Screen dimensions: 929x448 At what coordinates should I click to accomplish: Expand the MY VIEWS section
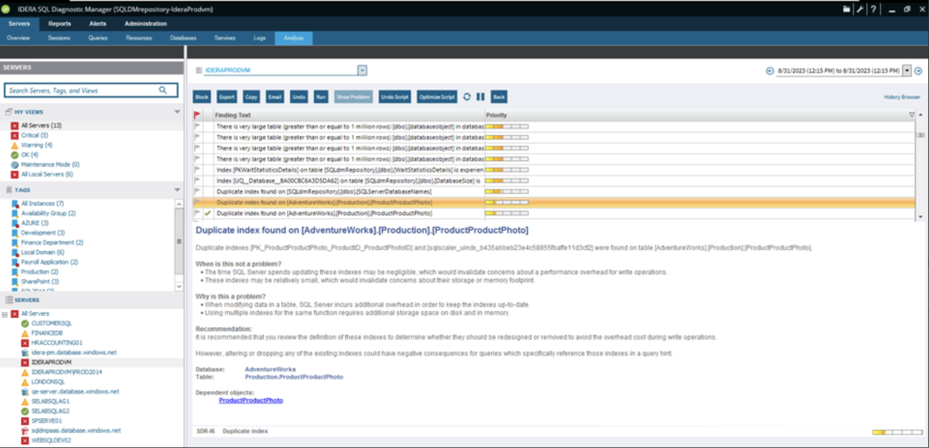177,112
